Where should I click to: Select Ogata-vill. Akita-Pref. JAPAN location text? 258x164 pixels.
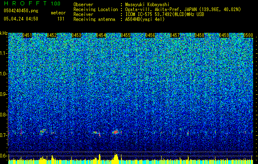pyautogui.click(x=183, y=9)
